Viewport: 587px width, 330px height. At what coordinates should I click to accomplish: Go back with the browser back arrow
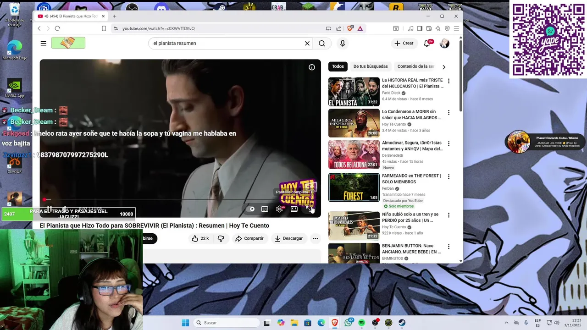click(39, 28)
